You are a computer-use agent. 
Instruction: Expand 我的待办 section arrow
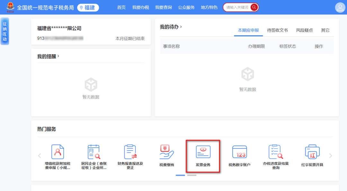181,27
